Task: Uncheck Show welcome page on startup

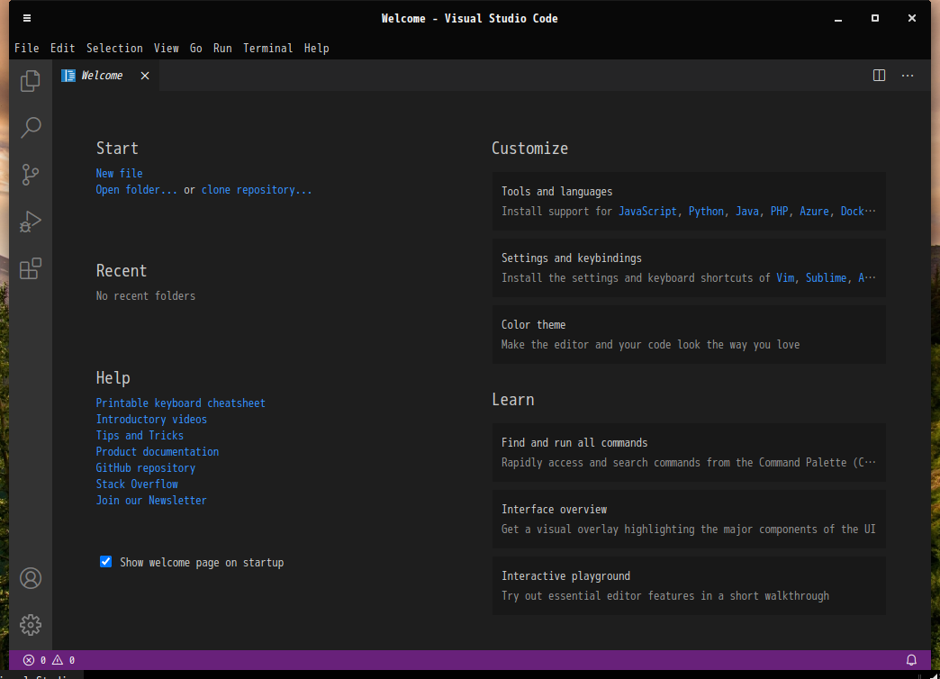Action: tap(105, 562)
